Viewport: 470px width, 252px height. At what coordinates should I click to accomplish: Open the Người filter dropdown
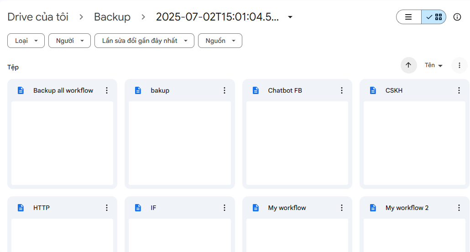click(69, 41)
